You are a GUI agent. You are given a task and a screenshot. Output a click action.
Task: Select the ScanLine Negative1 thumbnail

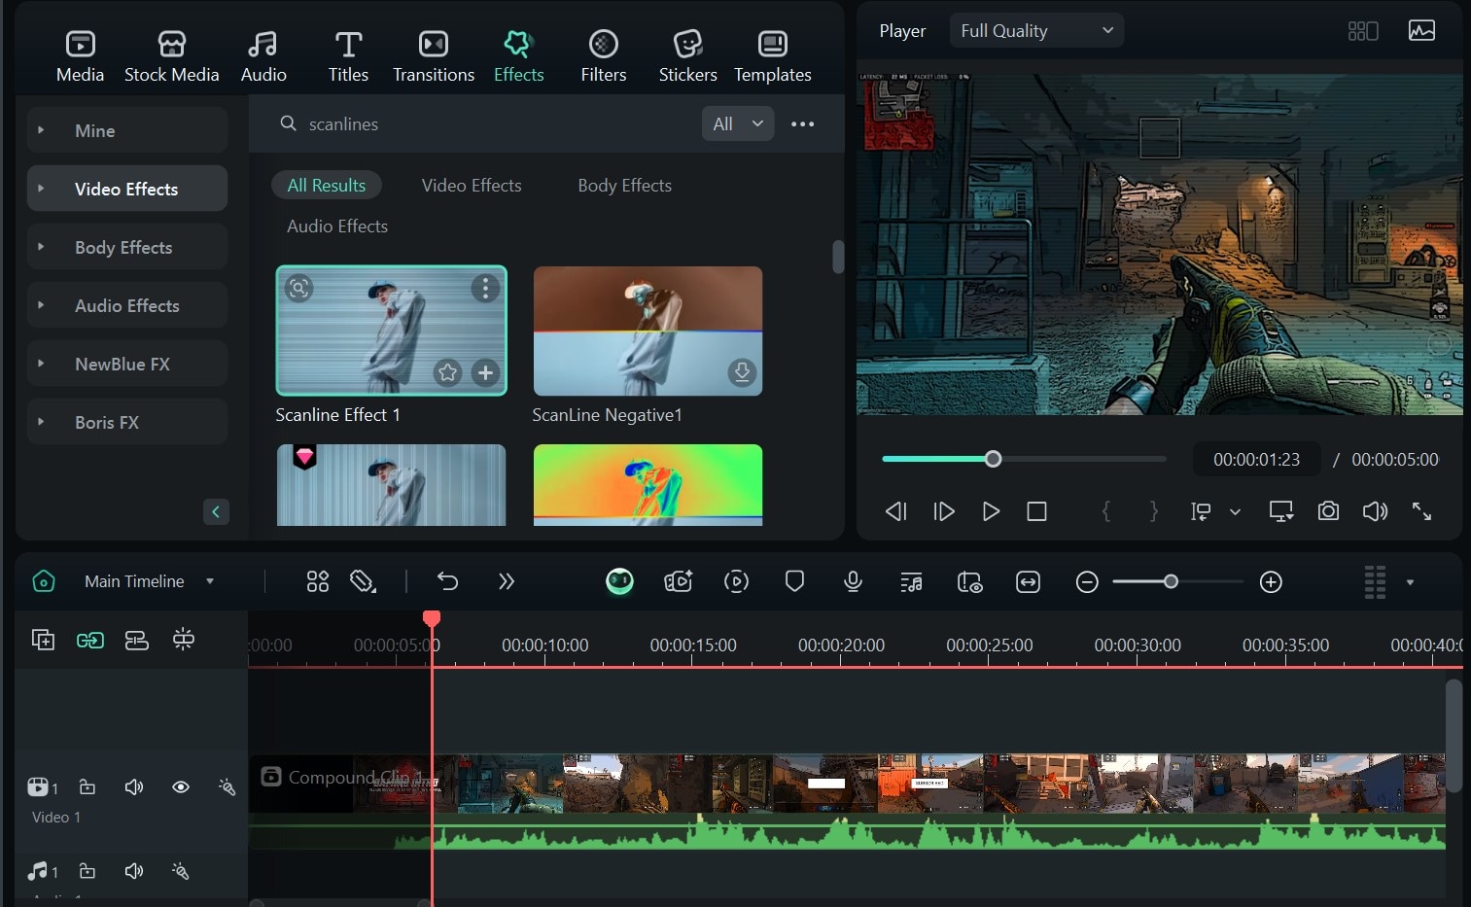click(x=648, y=331)
